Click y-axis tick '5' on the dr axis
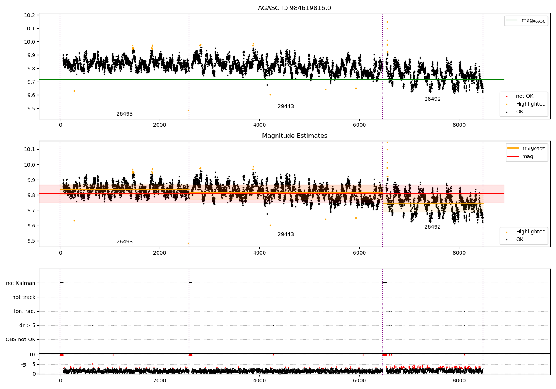Viewport: 556px width, 389px height. tap(34, 364)
